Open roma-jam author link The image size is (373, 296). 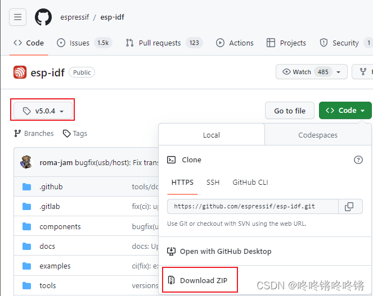pos(56,163)
